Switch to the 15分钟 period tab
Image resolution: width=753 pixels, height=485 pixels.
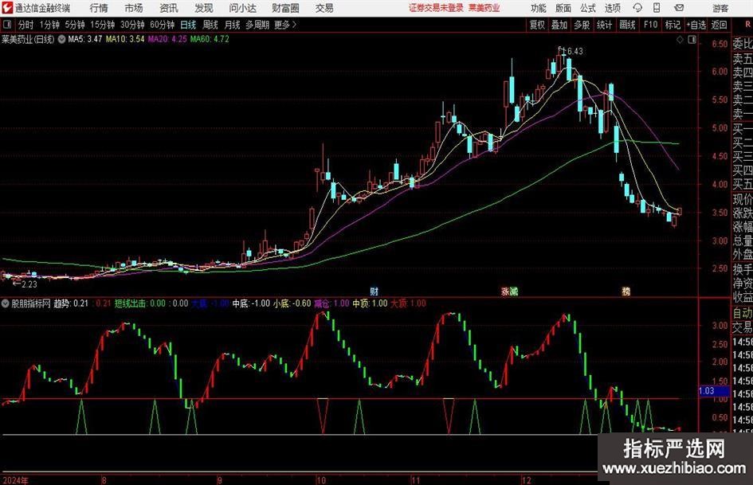[x=103, y=25]
